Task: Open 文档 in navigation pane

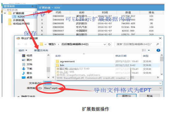Action: [27, 64]
